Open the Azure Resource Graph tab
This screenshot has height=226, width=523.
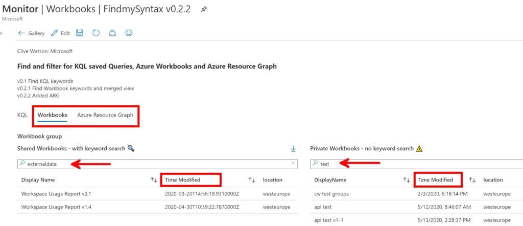click(x=105, y=115)
